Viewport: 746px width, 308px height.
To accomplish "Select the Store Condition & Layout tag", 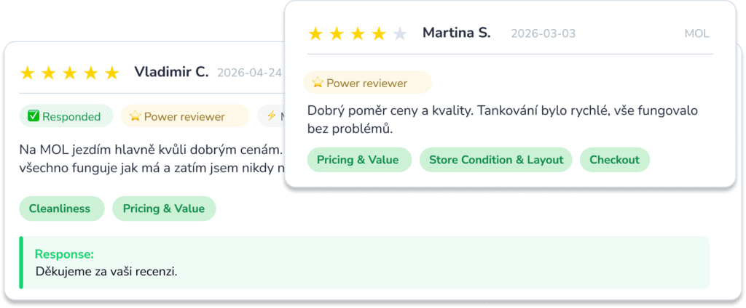I will click(x=495, y=160).
